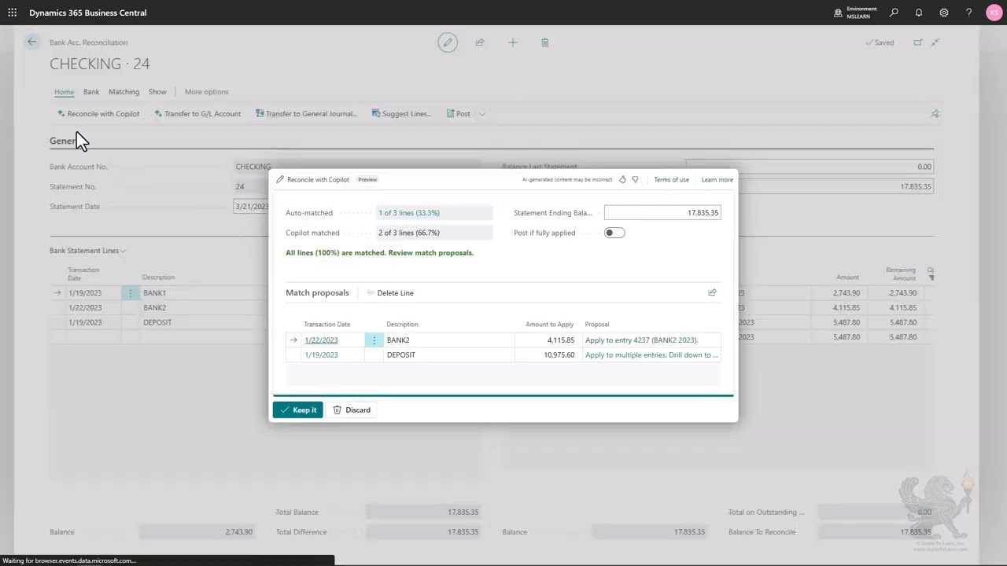Click Keep it button
This screenshot has height=566, width=1007.
pyautogui.click(x=297, y=410)
